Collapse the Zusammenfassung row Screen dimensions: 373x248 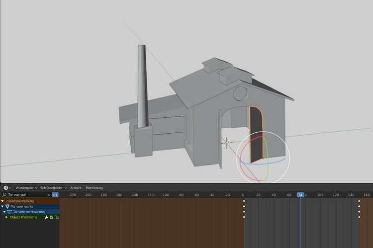2,201
